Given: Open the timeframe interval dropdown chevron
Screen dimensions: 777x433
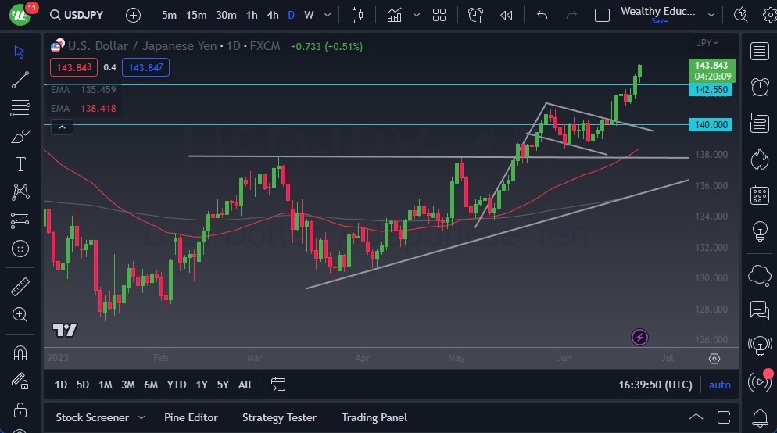Looking at the screenshot, I should tap(328, 15).
